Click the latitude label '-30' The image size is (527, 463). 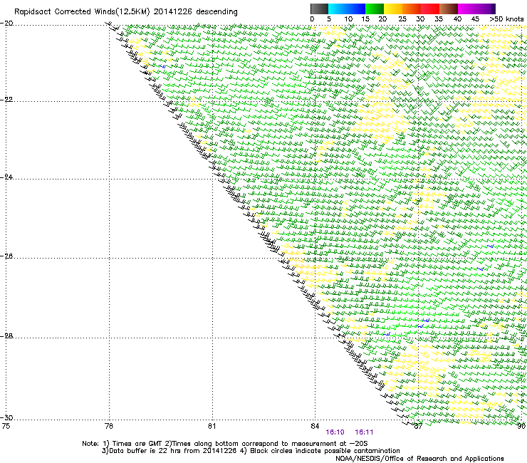[x=7, y=417]
